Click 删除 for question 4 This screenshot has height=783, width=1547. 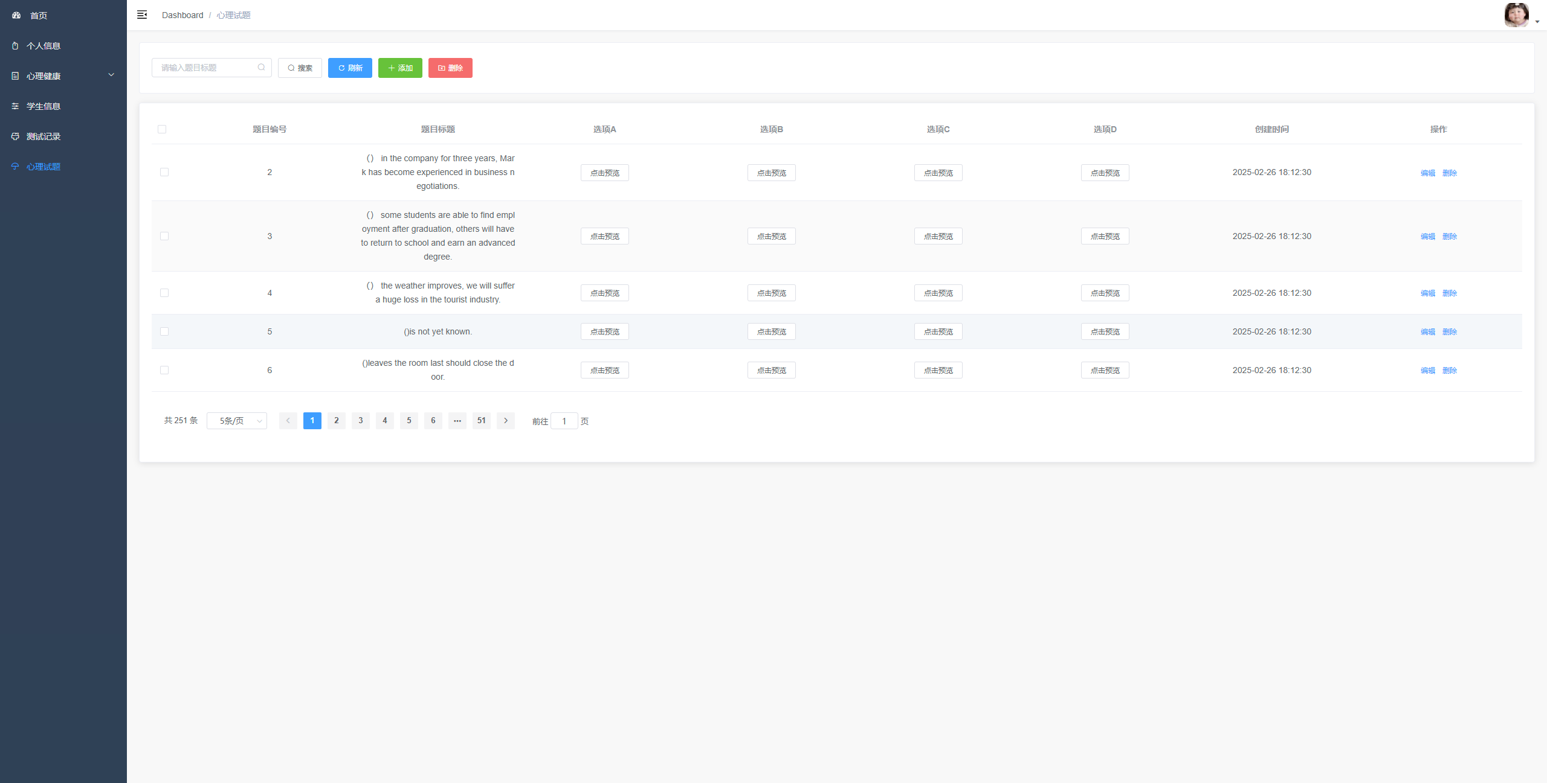click(1450, 293)
